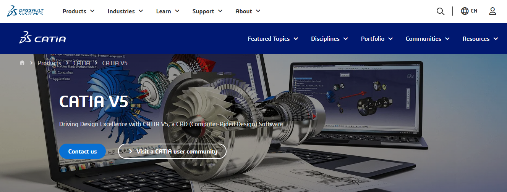
Task: Expand the Disciplines dropdown
Action: 329,38
